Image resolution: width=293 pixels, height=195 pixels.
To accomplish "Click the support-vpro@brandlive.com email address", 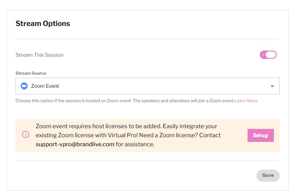I will tap(75, 144).
